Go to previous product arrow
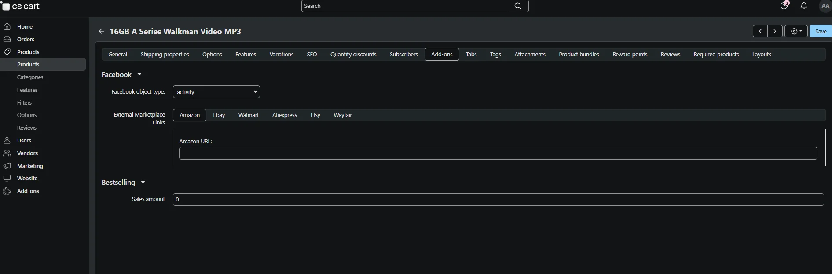This screenshot has width=832, height=274. click(x=760, y=31)
